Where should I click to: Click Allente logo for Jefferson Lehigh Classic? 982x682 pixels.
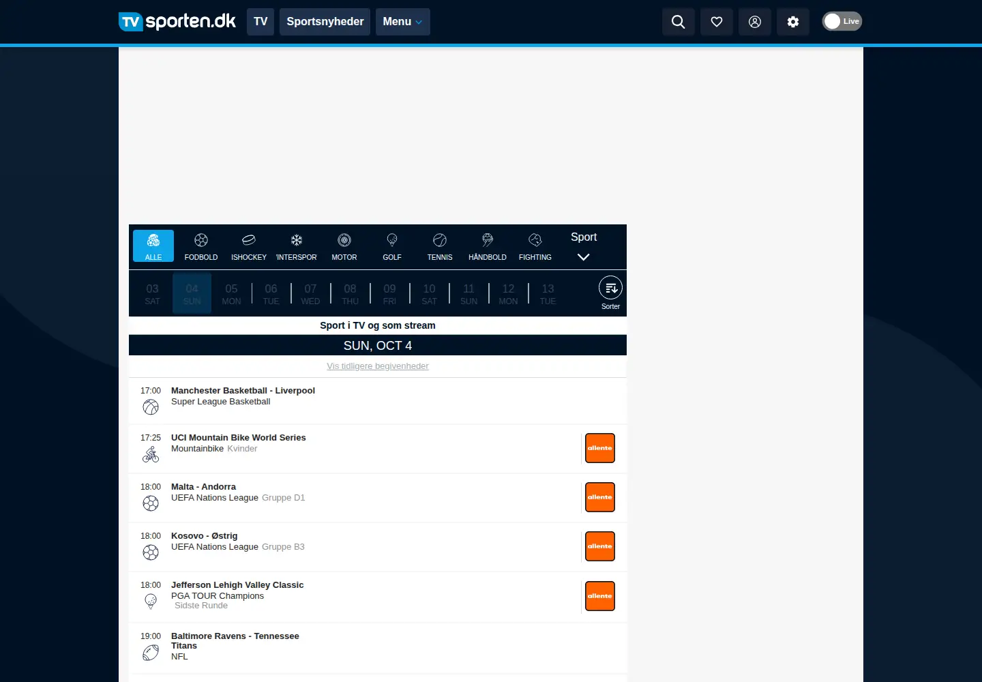pyautogui.click(x=600, y=596)
